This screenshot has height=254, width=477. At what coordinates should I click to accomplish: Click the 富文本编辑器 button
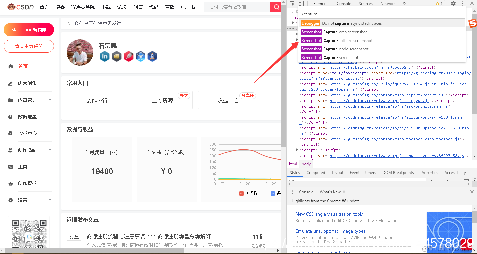pos(29,46)
